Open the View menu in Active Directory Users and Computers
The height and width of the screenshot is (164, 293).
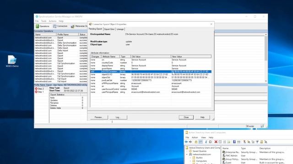[203, 138]
